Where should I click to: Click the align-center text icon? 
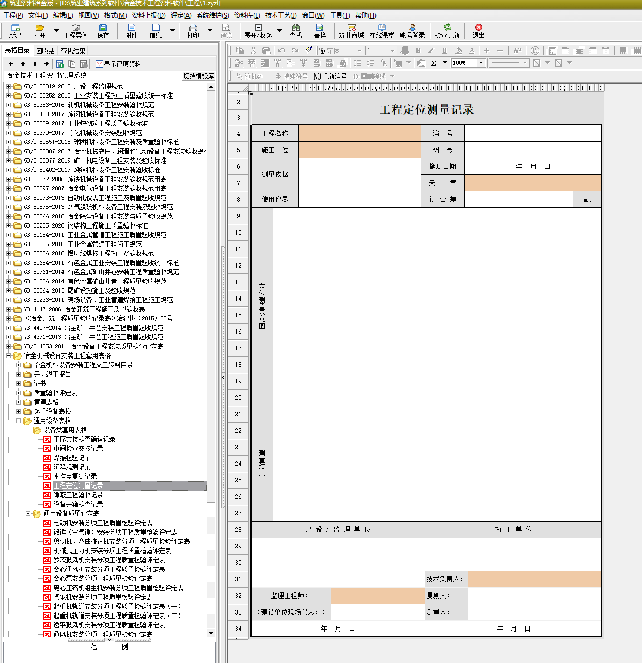click(x=579, y=50)
